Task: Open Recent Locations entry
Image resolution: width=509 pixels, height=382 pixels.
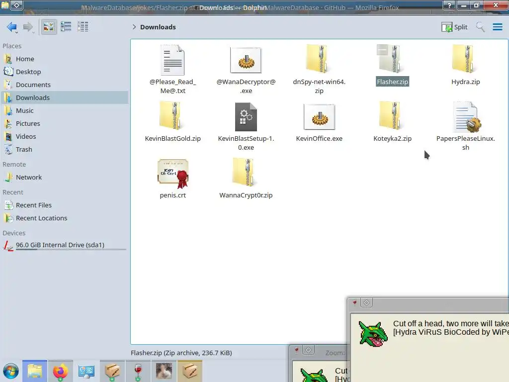Action: (64, 218)
